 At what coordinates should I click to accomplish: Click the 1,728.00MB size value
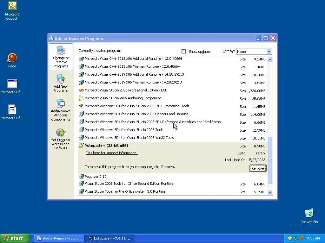256,91
